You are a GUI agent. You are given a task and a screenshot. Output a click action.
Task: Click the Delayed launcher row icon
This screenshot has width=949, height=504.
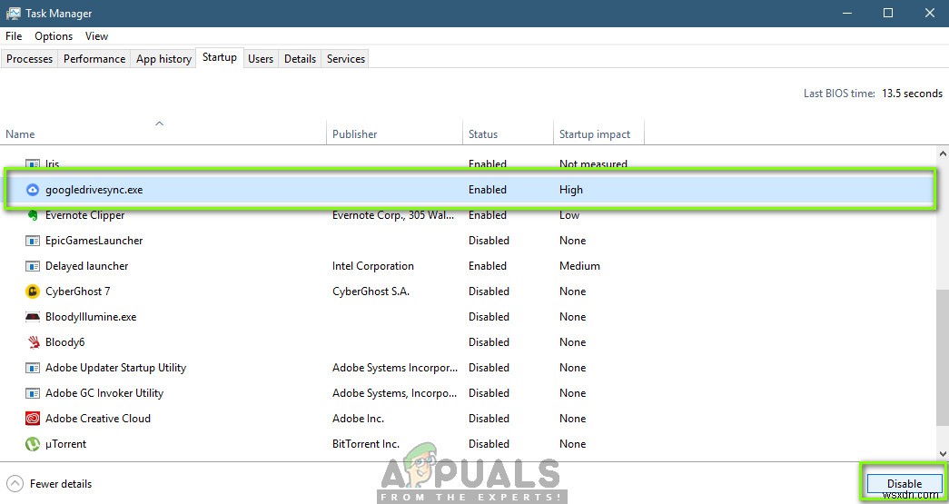tap(33, 265)
